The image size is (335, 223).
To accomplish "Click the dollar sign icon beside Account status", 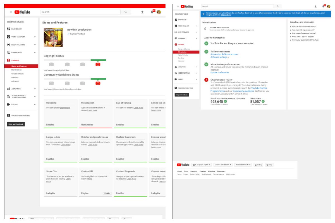I will (x=205, y=28).
